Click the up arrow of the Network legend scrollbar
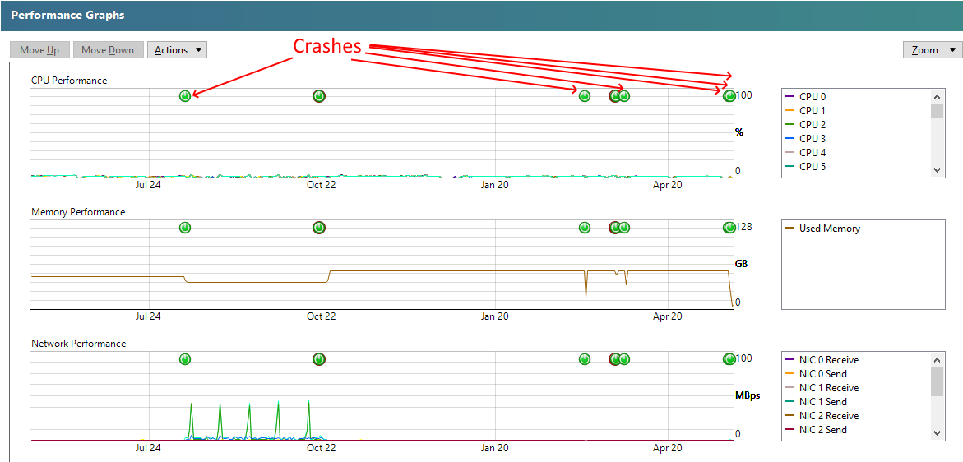The image size is (963, 462). tap(937, 360)
